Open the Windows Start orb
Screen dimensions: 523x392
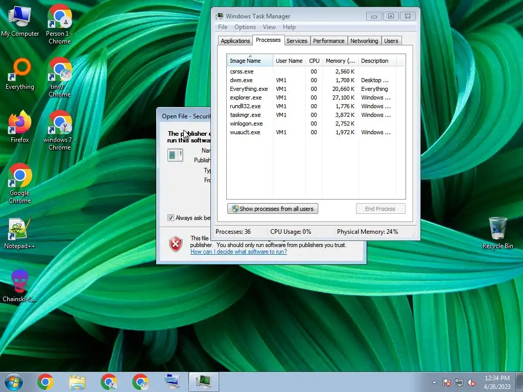point(14,382)
